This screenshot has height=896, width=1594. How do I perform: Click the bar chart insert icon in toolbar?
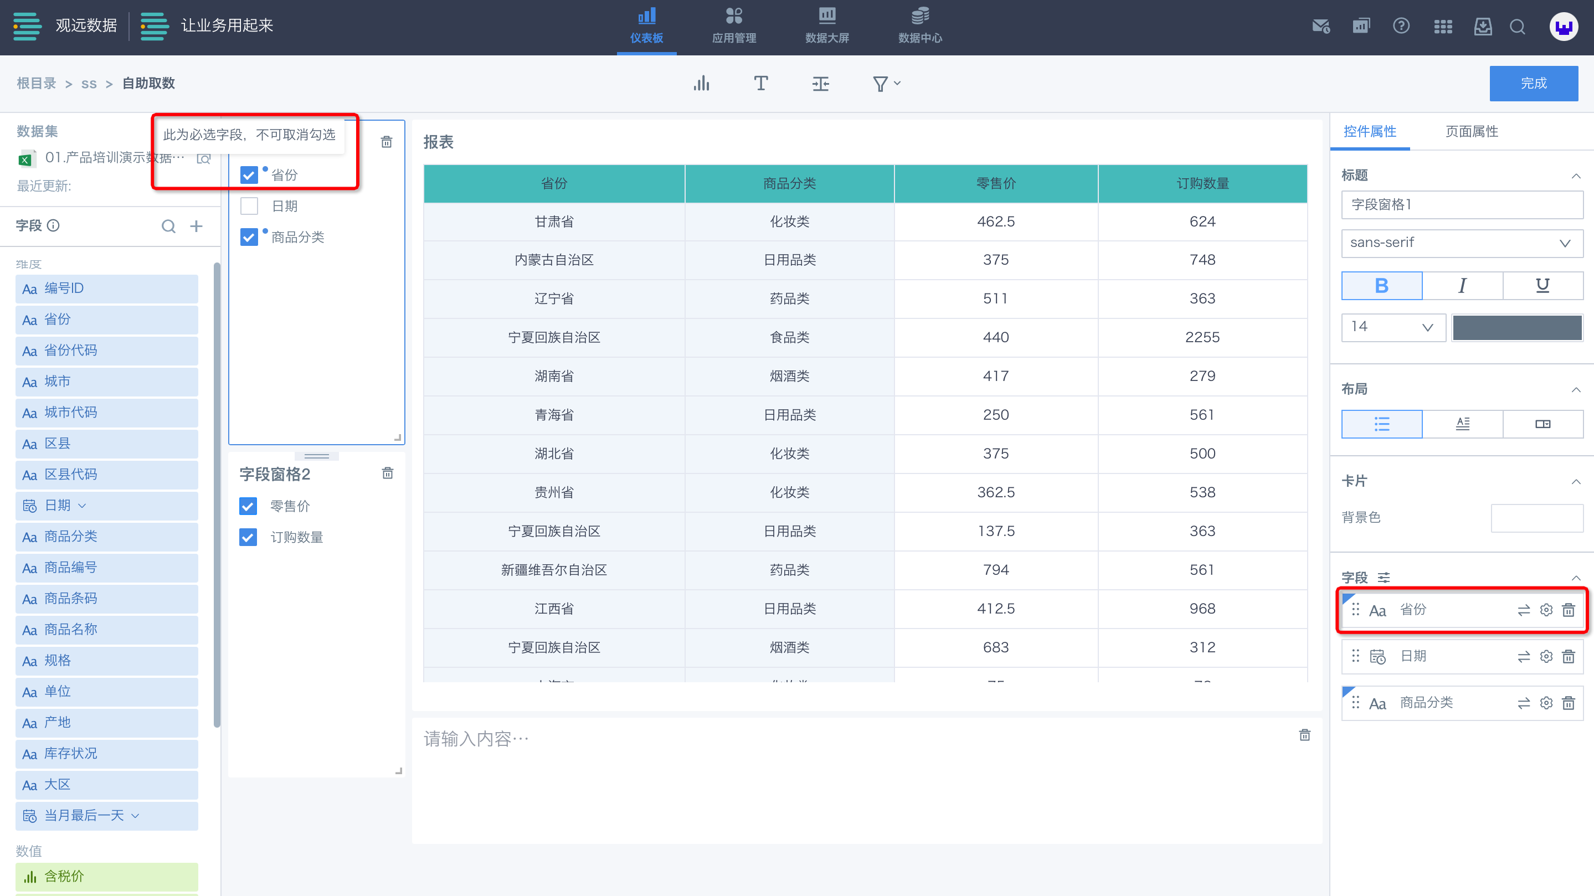click(701, 84)
